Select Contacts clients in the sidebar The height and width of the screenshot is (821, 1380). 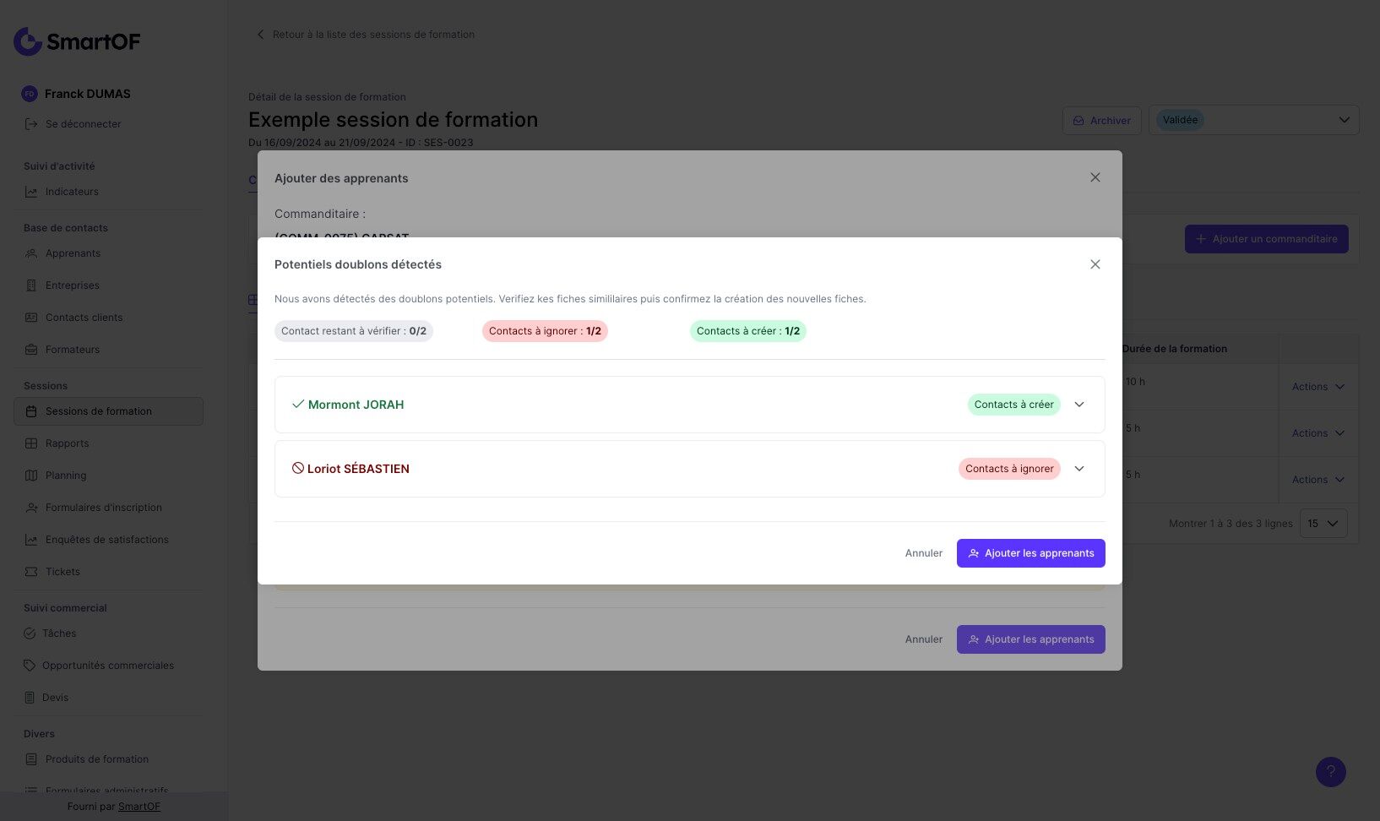(x=84, y=318)
